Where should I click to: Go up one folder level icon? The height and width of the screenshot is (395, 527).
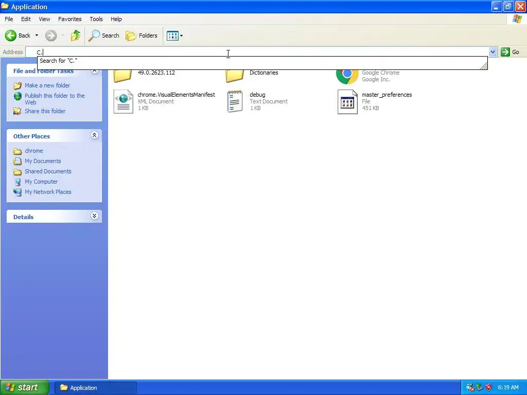pyautogui.click(x=76, y=35)
